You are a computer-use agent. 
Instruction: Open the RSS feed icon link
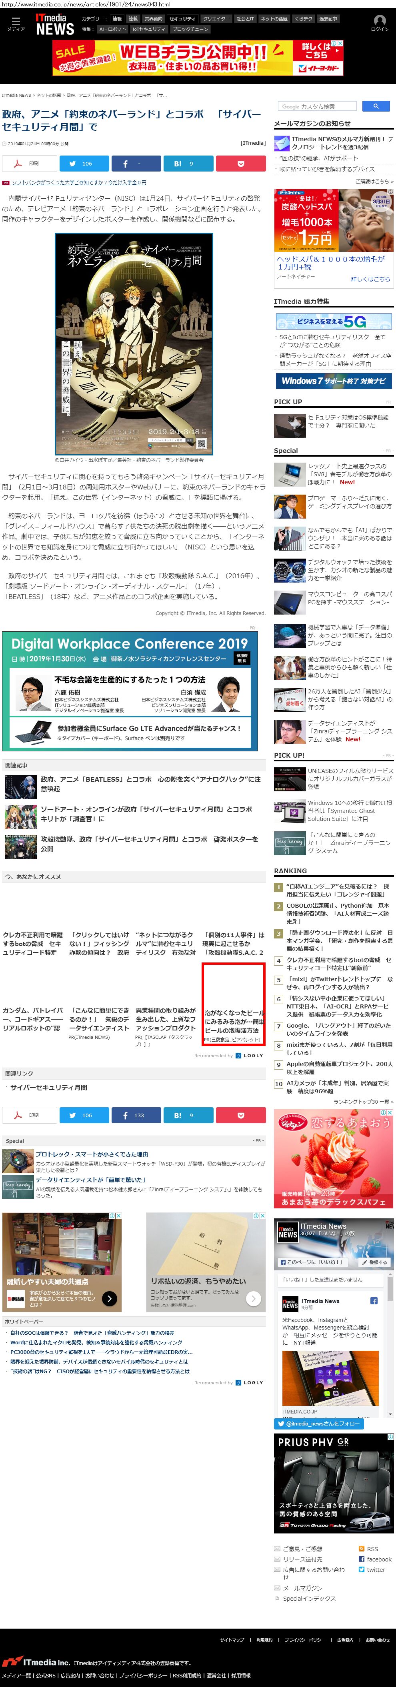point(361,1549)
